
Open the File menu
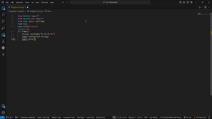7,2
